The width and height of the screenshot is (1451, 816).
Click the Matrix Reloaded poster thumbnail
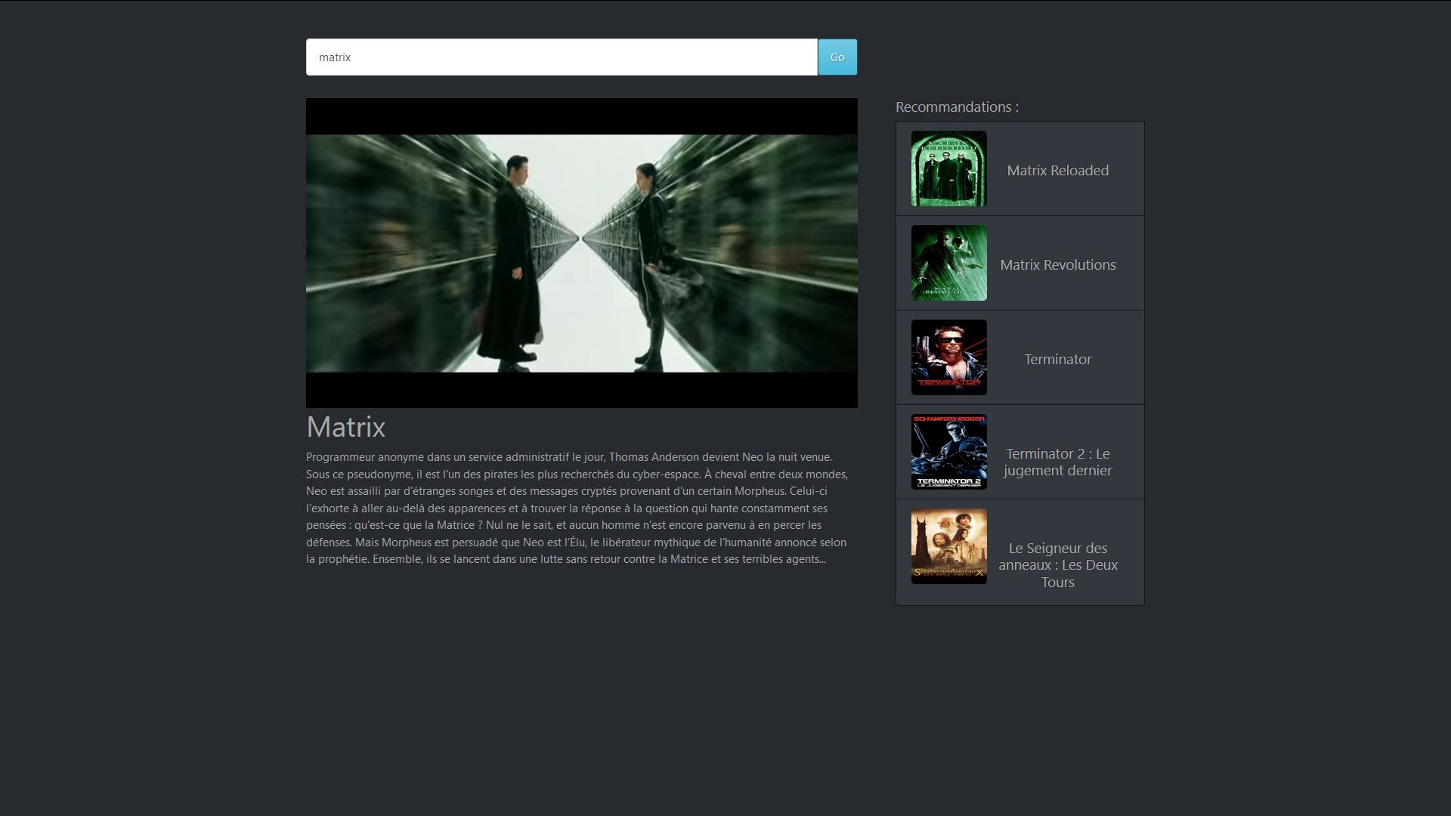[x=948, y=168]
